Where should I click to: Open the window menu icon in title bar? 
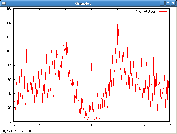click(x=4, y=3)
